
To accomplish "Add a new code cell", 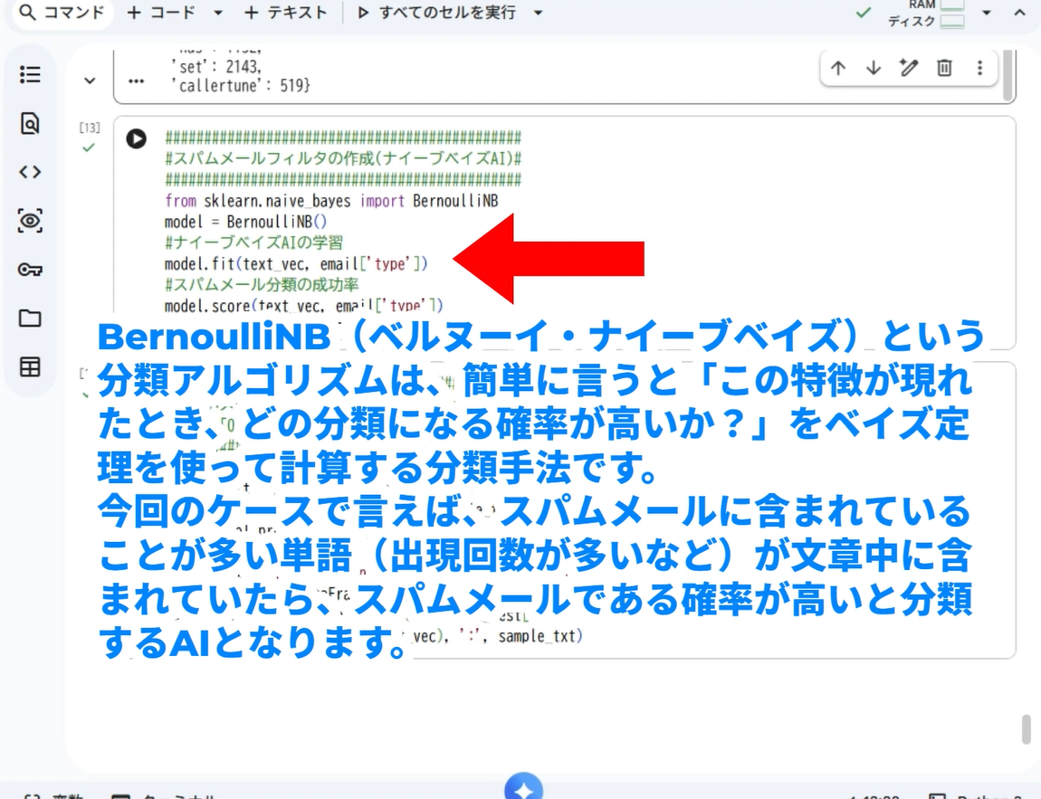I will pos(161,13).
